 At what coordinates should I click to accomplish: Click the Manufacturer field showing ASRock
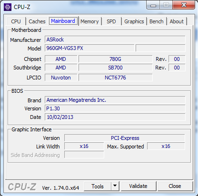pyautogui.click(x=115, y=39)
